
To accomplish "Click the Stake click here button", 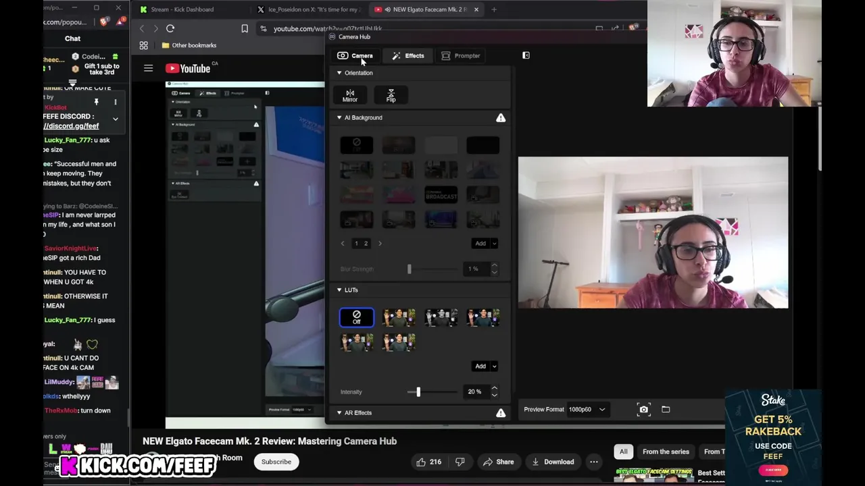I will [772, 470].
